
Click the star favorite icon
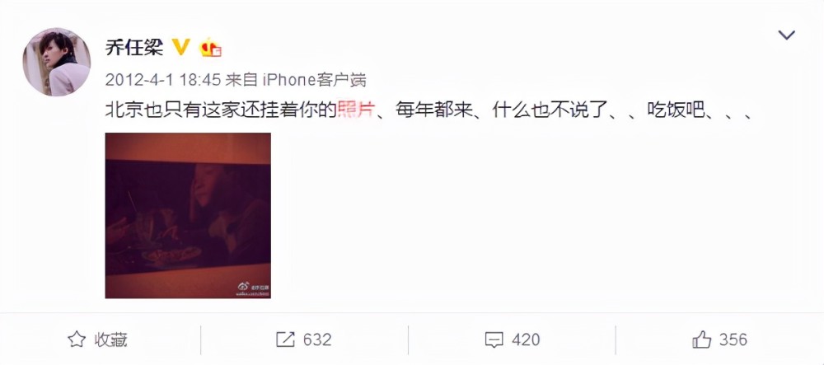[77, 339]
